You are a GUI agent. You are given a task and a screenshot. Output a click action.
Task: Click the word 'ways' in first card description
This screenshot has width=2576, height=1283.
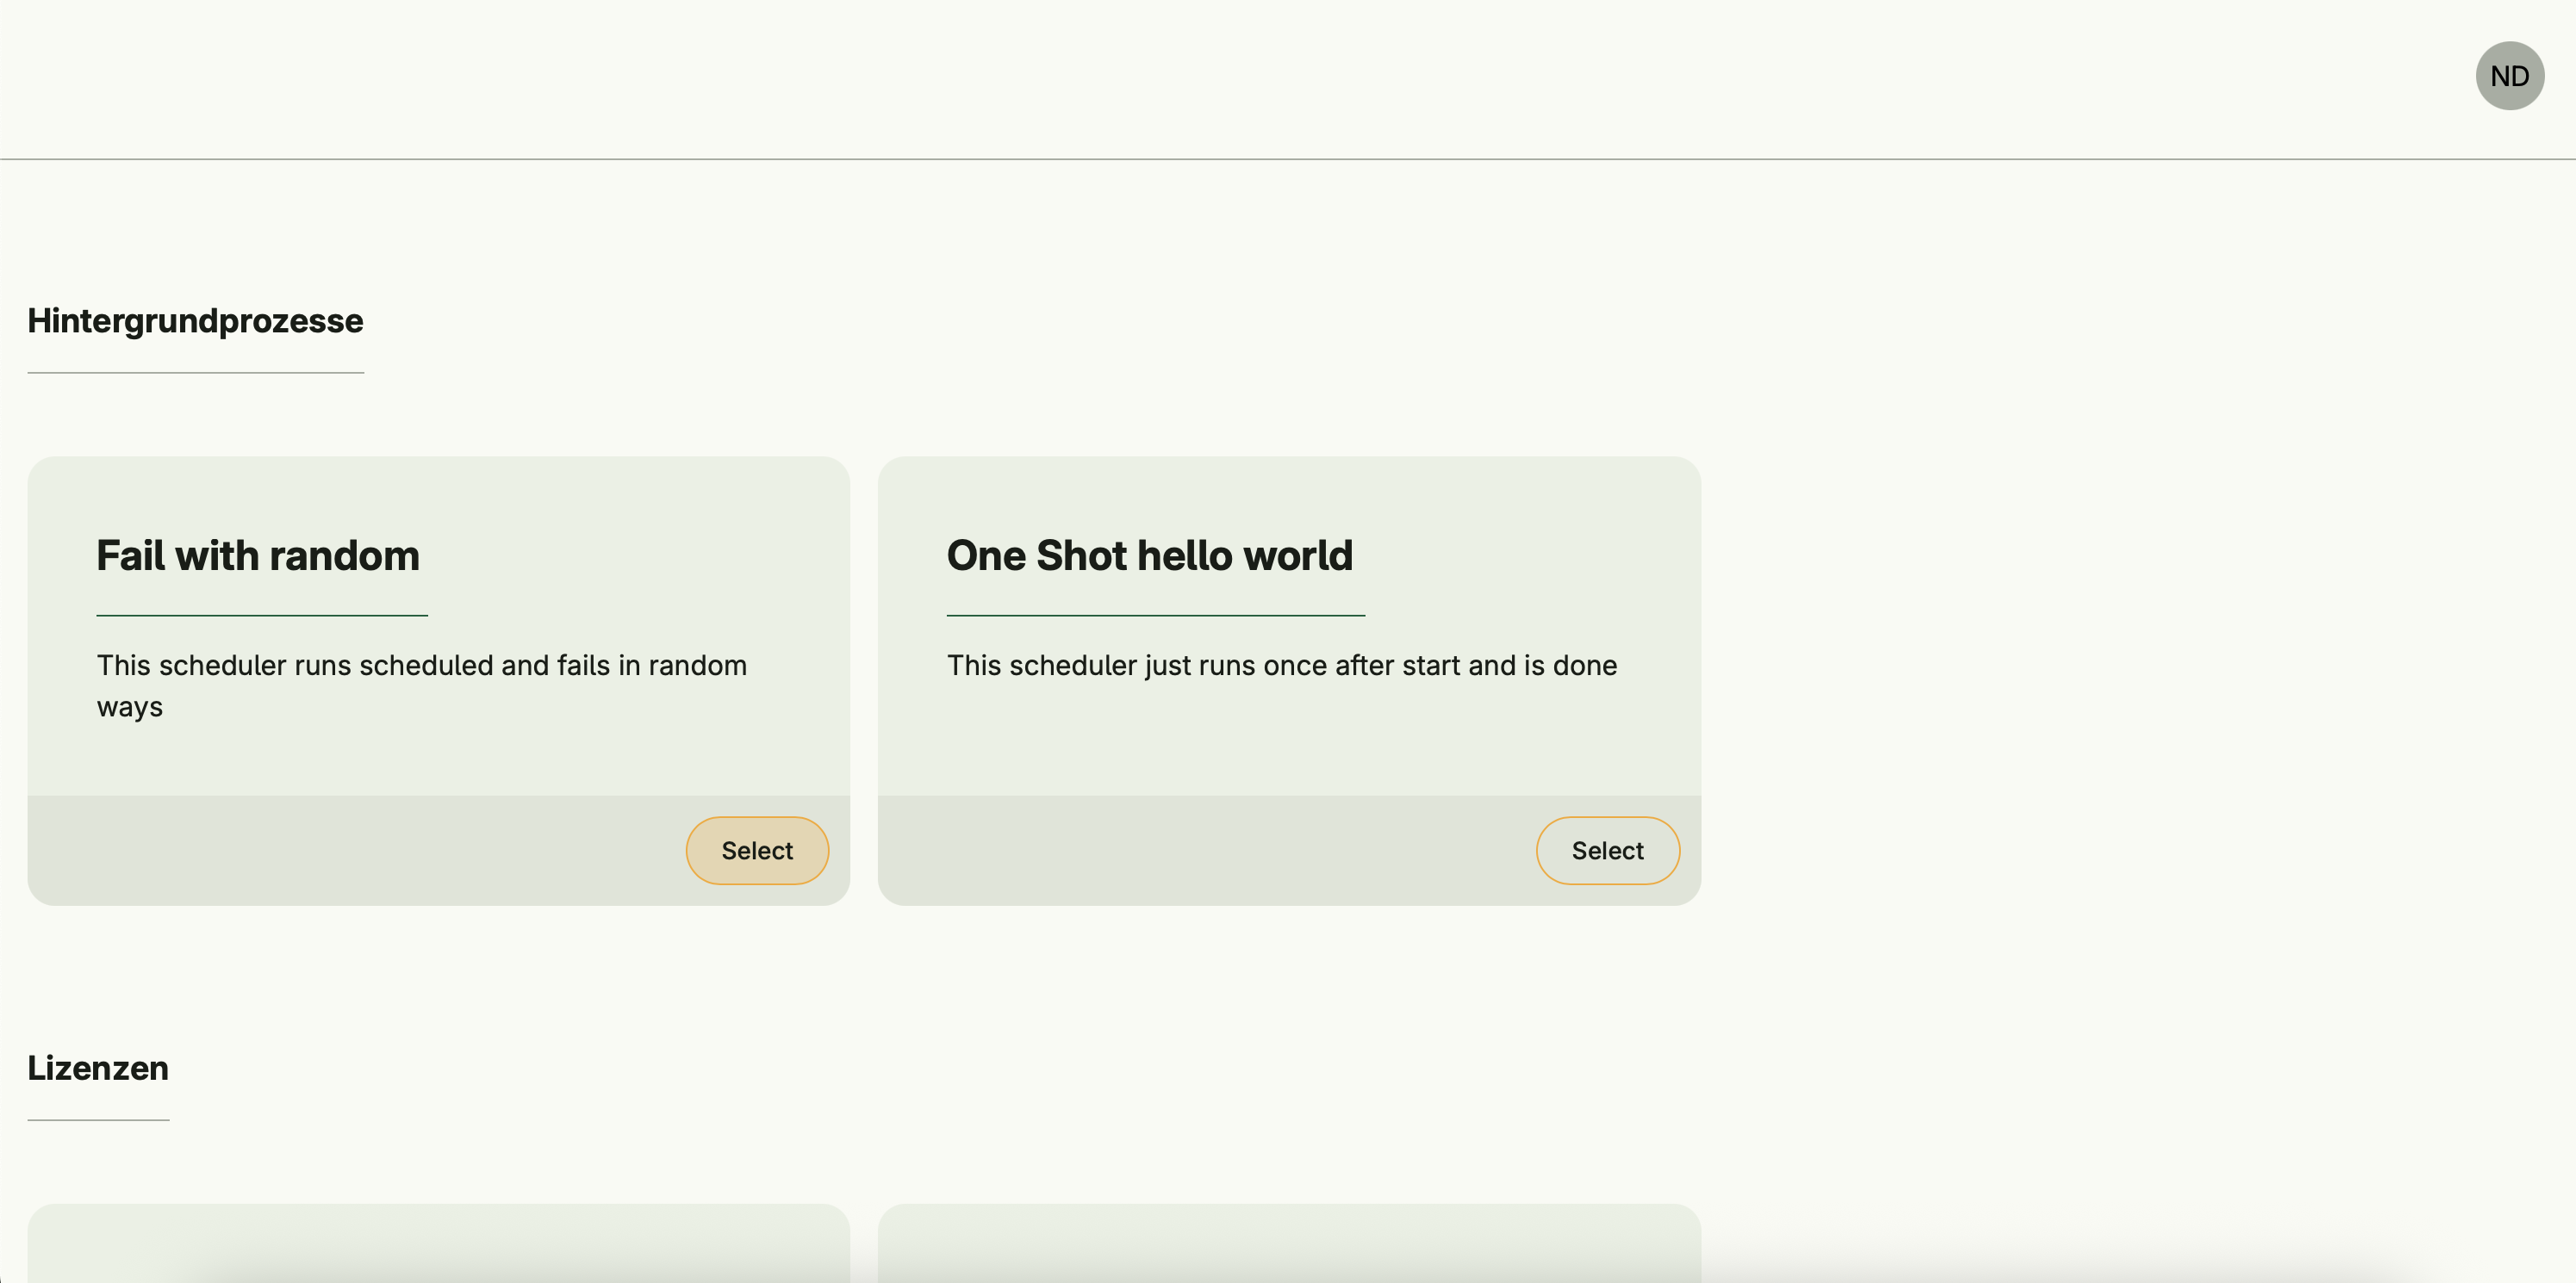click(x=129, y=708)
